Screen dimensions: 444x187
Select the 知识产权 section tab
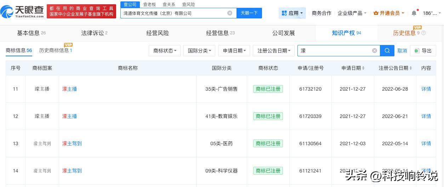point(347,33)
